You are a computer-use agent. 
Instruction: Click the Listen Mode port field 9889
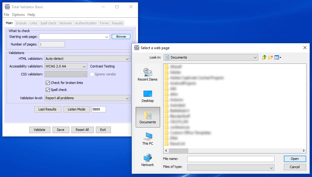pos(99,109)
